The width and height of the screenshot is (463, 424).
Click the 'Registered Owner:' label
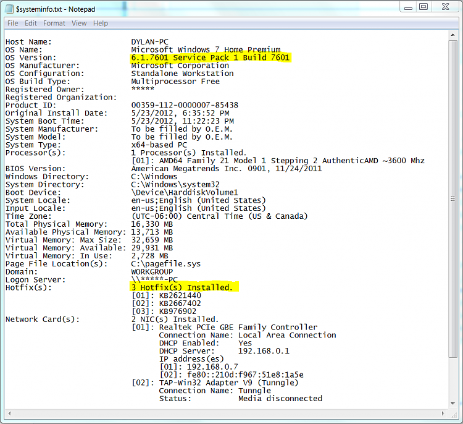pos(45,89)
